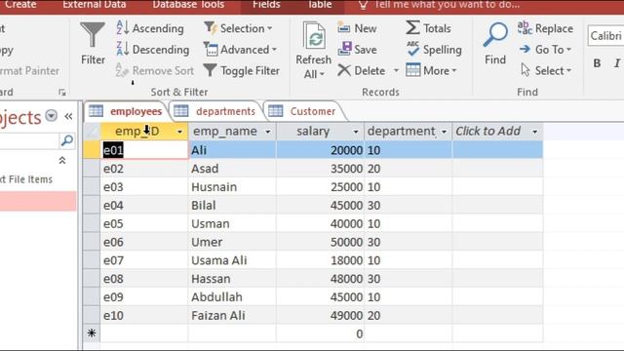Viewport: 624px width, 351px height.
Task: Collapse the navigation group with up chevrons
Action: (x=62, y=160)
